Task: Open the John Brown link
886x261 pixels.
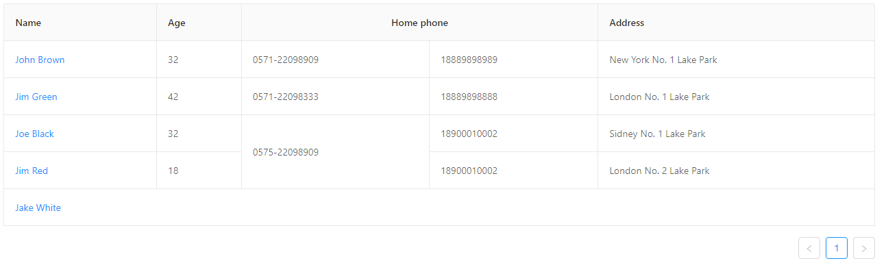Action: click(x=40, y=60)
